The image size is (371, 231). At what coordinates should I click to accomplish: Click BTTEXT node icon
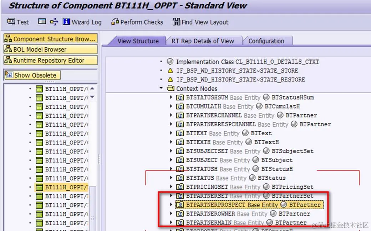click(180, 133)
